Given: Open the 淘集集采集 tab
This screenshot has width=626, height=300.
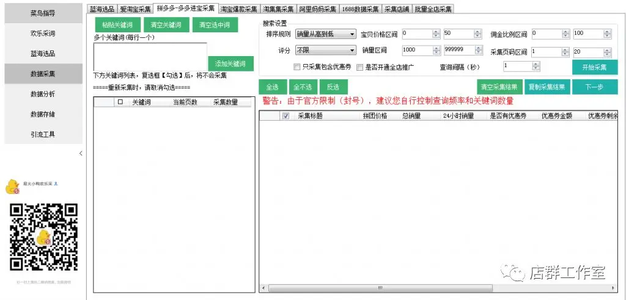Looking at the screenshot, I should (x=278, y=9).
